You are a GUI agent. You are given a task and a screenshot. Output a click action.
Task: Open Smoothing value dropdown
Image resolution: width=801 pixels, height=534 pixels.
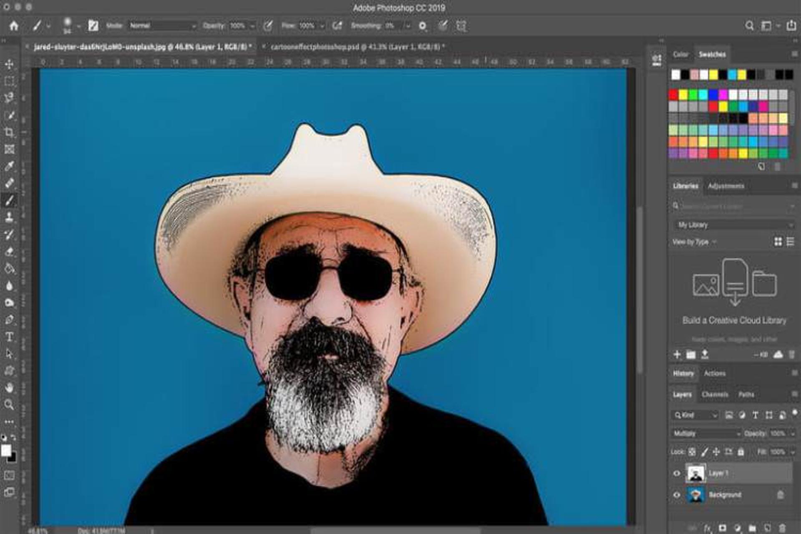[x=408, y=26]
